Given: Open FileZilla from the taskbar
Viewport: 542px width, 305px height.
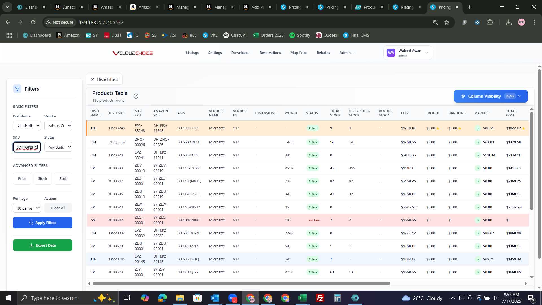Looking at the screenshot, I should point(320,298).
